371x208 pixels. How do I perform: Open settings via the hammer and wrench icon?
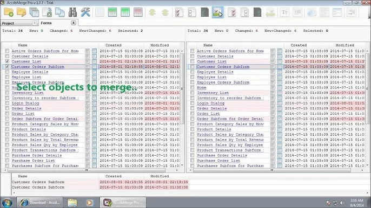tap(85, 12)
